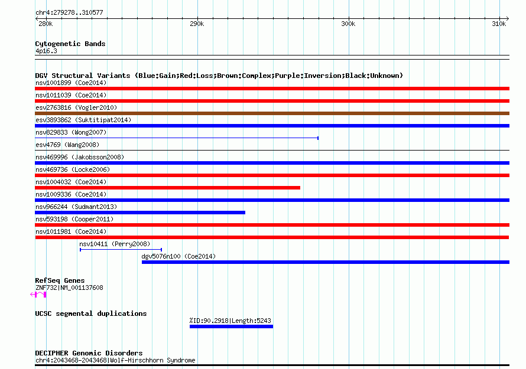Open the esv4769 (Wang2008) label
The image size is (526, 369).
[x=67, y=145]
